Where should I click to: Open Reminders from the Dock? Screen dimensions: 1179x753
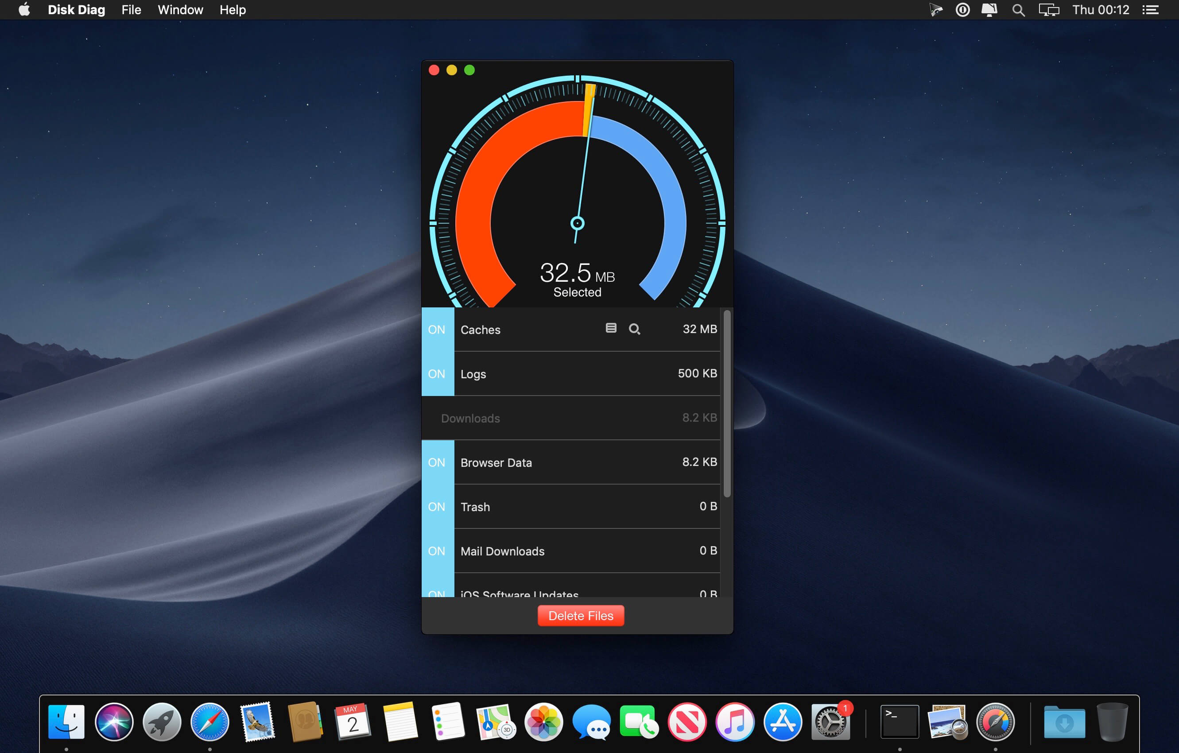(x=448, y=722)
